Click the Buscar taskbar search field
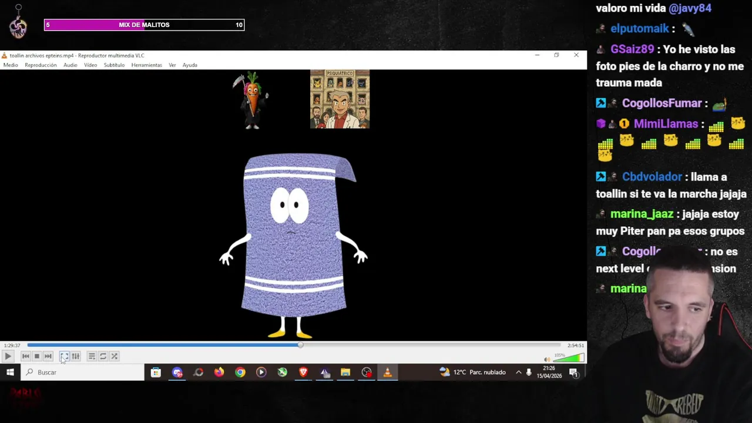752x423 pixels. pos(83,372)
